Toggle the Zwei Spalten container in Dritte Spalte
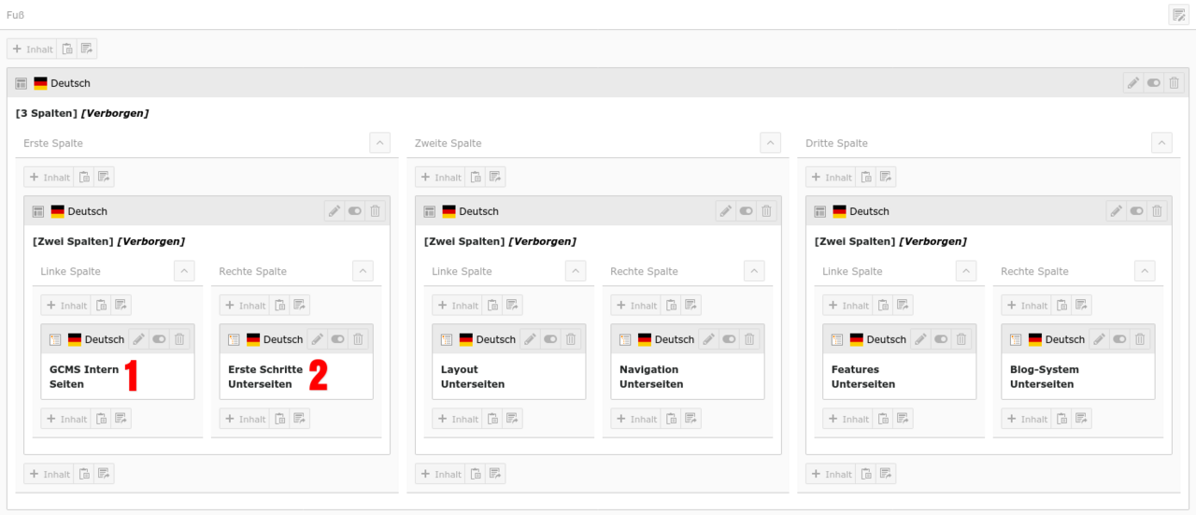 pyautogui.click(x=1137, y=211)
